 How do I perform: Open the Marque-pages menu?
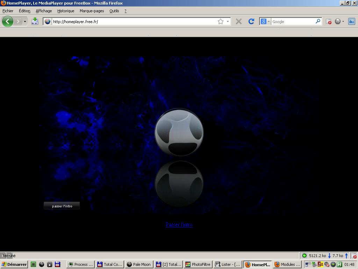pyautogui.click(x=92, y=11)
